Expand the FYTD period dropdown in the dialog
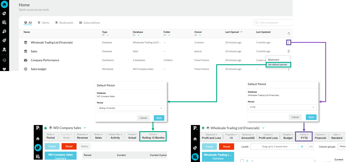 click(313, 108)
